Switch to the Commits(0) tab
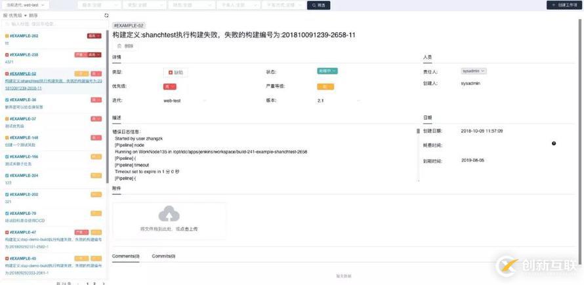This screenshot has width=584, height=285. click(163, 256)
